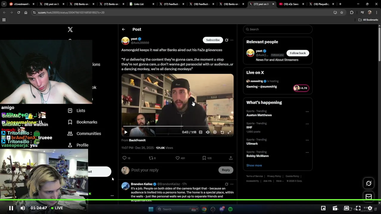
Task: Open Bookmarks in the X sidebar
Action: [x=82, y=122]
